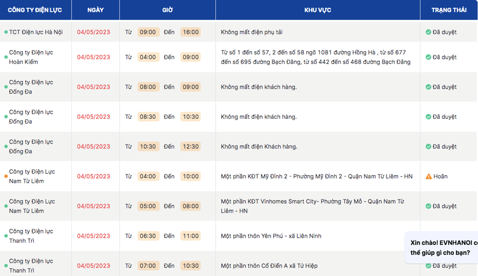The image size is (478, 276).
Task: Sort by the CÔNG TY ĐIỆN LỰC column header
Action: tap(35, 10)
